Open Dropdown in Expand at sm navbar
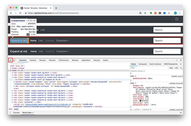The image size is (191, 126). (63, 41)
